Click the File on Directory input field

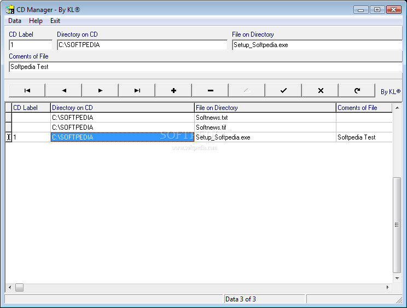(x=317, y=45)
